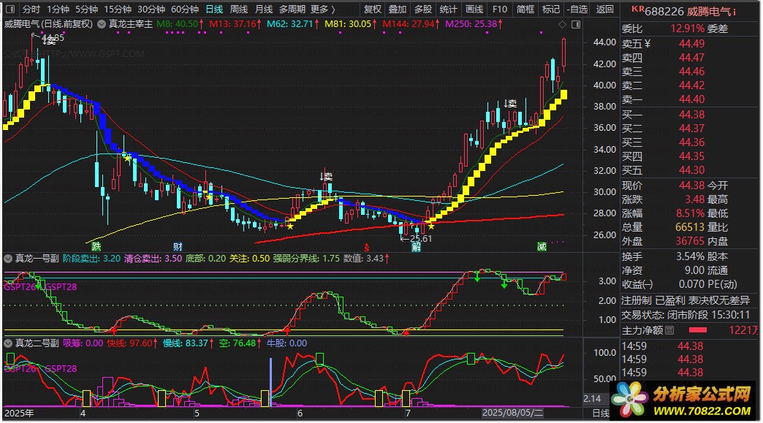Switch to 分时 intraday view

(31, 9)
